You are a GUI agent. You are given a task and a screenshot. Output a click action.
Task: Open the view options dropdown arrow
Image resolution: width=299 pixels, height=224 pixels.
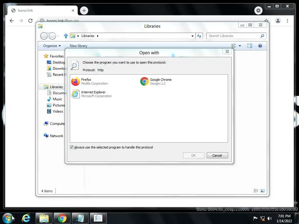click(x=240, y=46)
